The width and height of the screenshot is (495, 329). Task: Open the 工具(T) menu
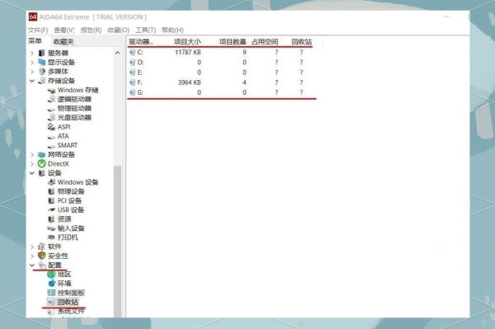click(145, 30)
